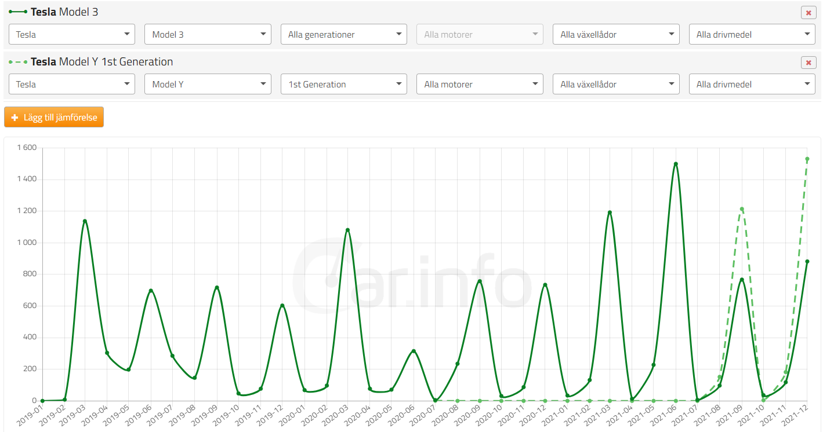This screenshot has height=432, width=823.
Task: Open the Model 3 model dropdown
Action: tap(208, 34)
